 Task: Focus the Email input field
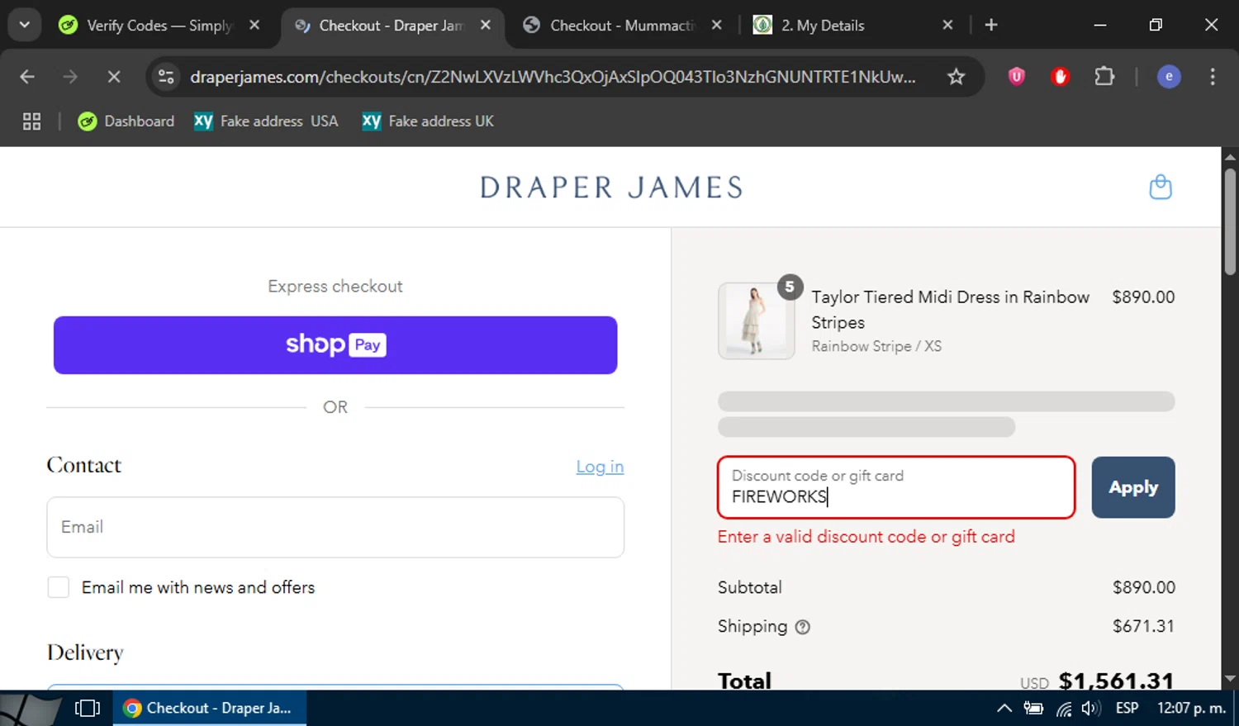tap(335, 527)
